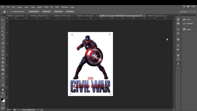Enable Scroll All Windows checkbox
The width and height of the screenshot is (197, 111).
click(11, 12)
